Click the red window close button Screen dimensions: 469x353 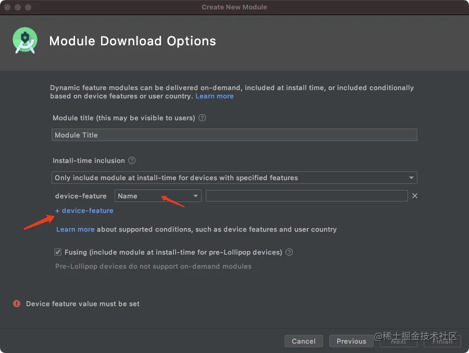tap(7, 7)
